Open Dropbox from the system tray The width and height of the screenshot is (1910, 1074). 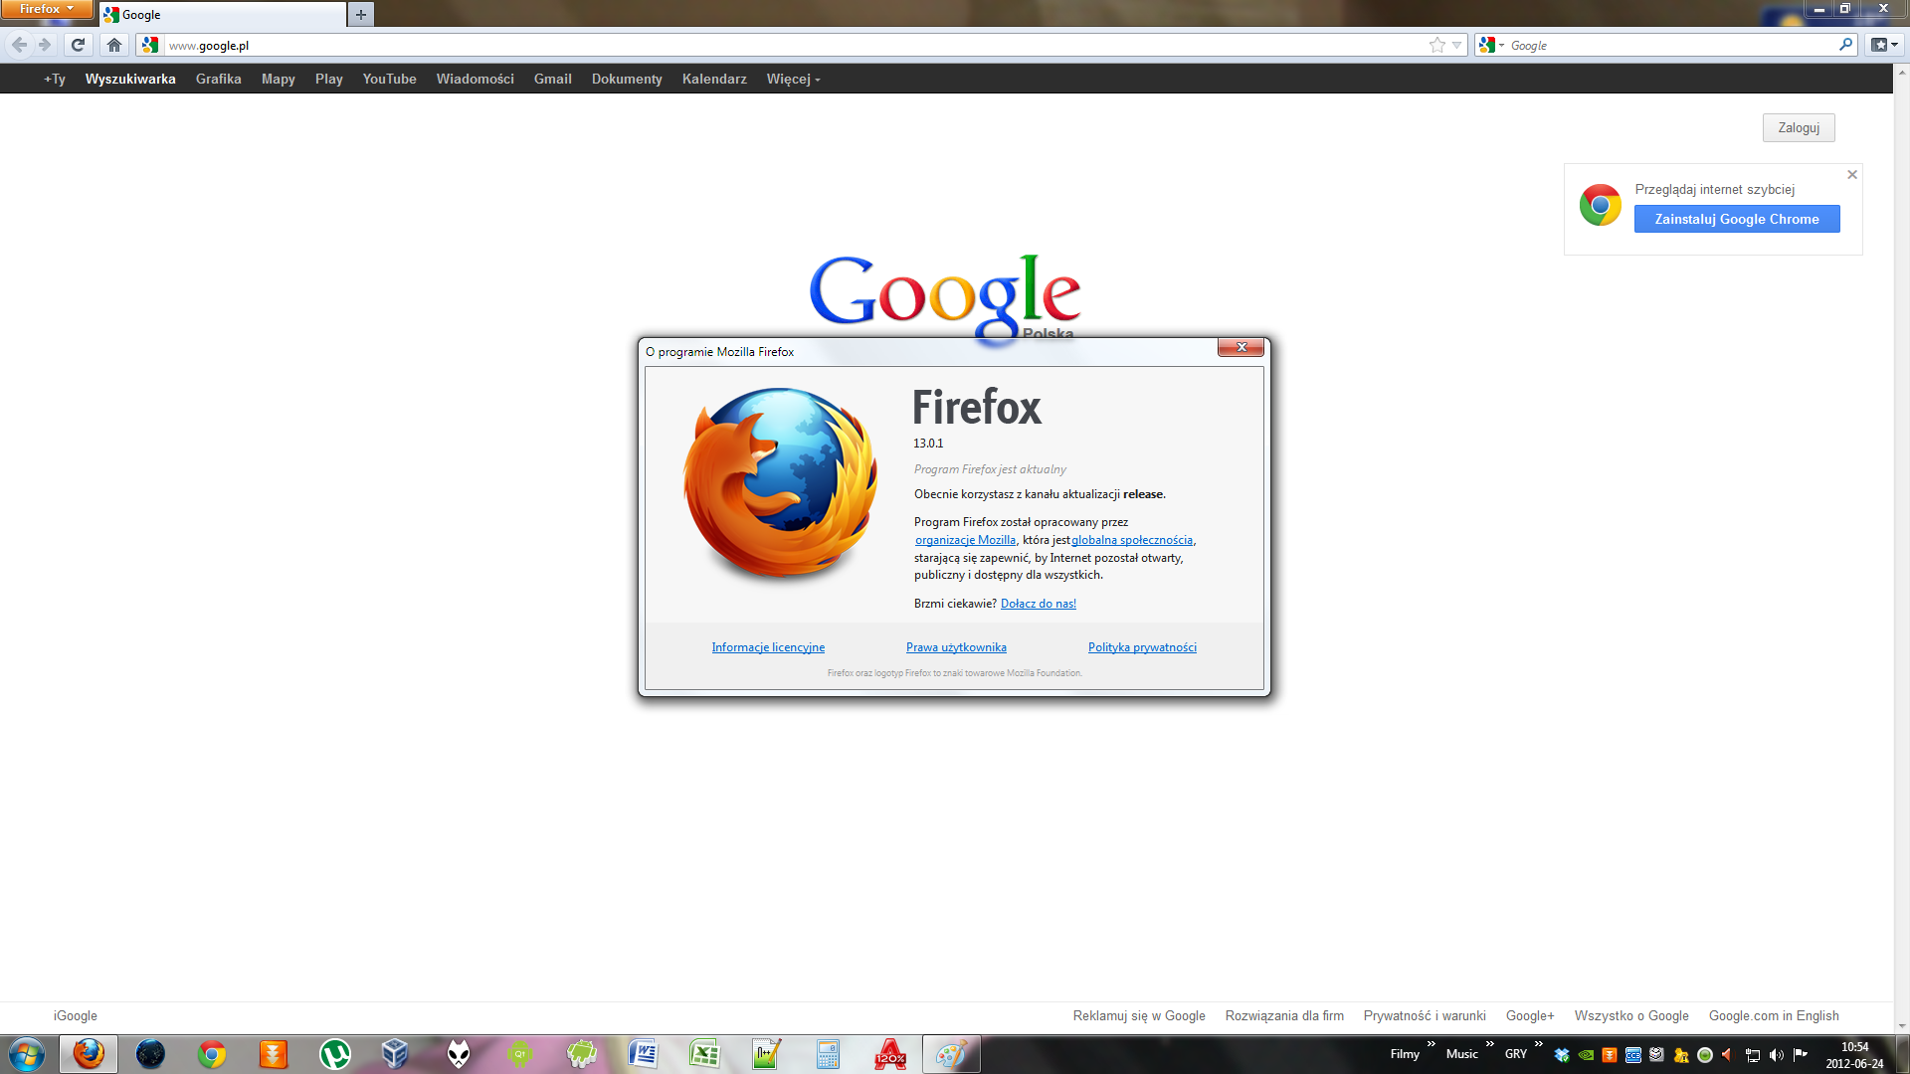1563,1054
